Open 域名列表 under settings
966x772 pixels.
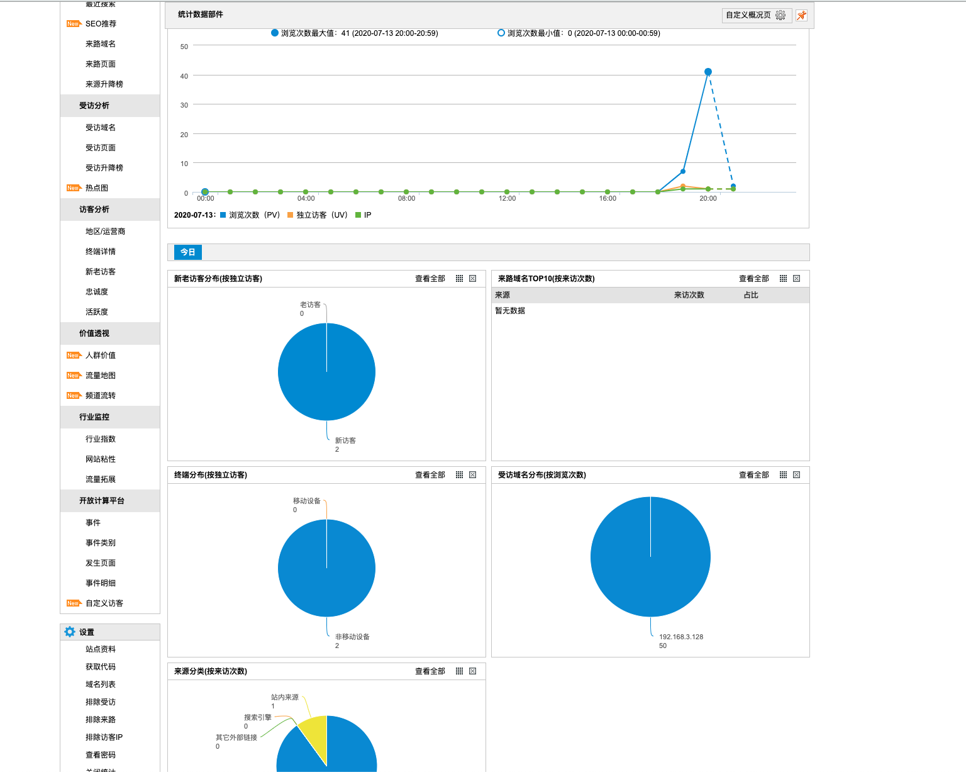point(101,685)
